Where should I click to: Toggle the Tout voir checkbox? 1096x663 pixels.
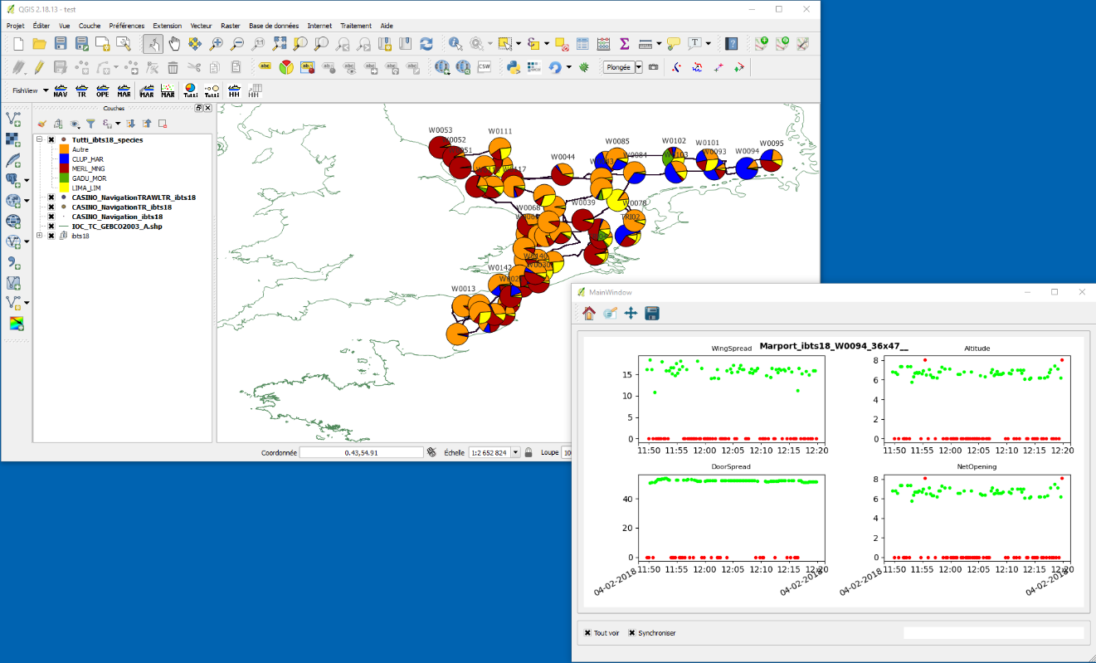(x=588, y=633)
